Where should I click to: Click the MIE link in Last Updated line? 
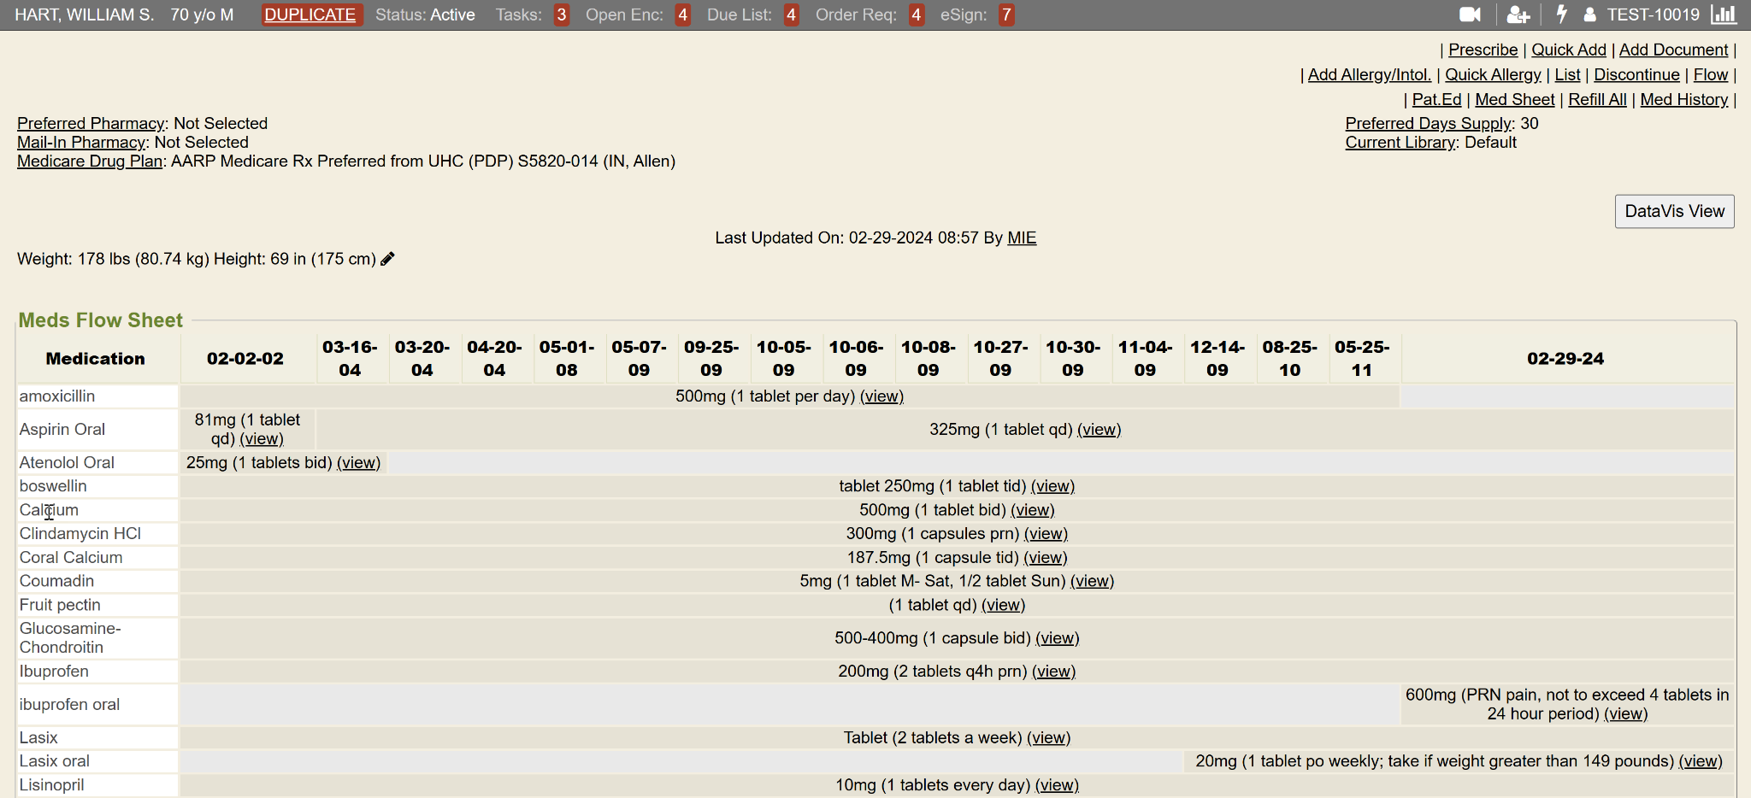click(1022, 238)
